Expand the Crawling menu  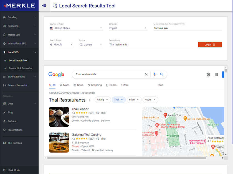[35, 17]
